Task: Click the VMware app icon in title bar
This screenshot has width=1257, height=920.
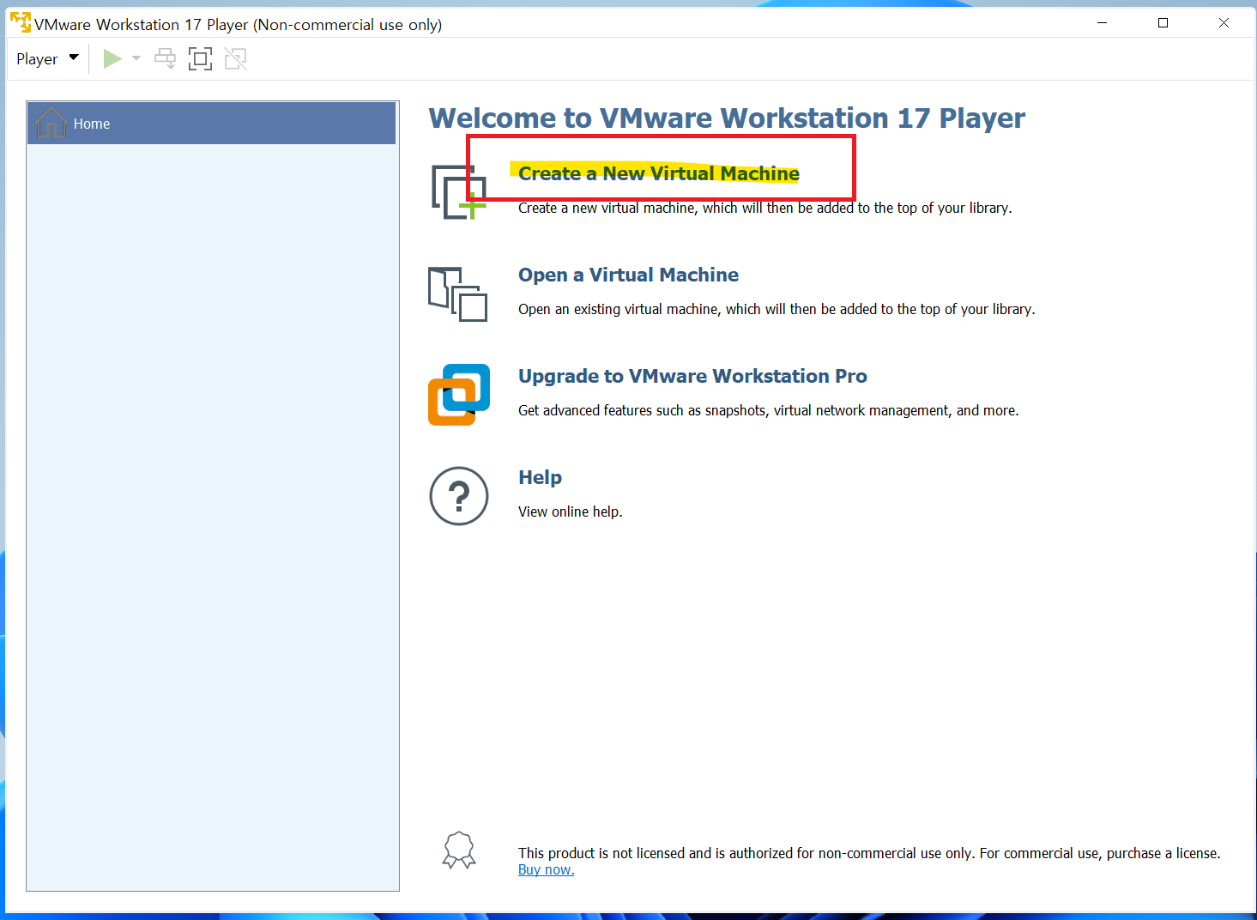Action: pyautogui.click(x=21, y=22)
